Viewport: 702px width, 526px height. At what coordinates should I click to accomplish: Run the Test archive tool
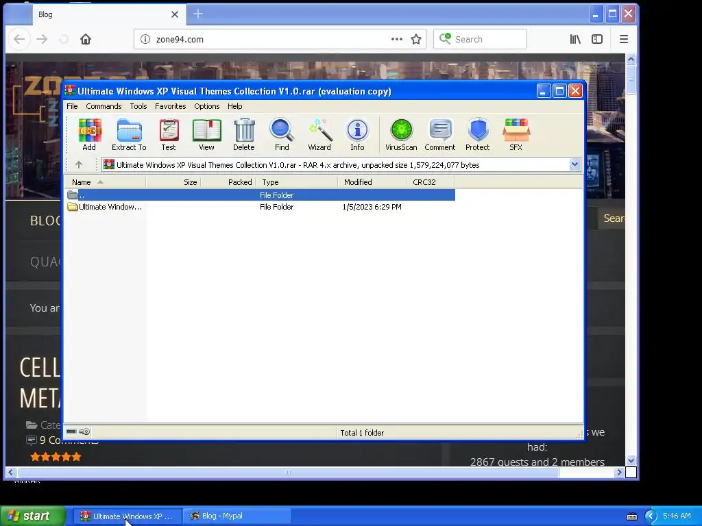[169, 134]
